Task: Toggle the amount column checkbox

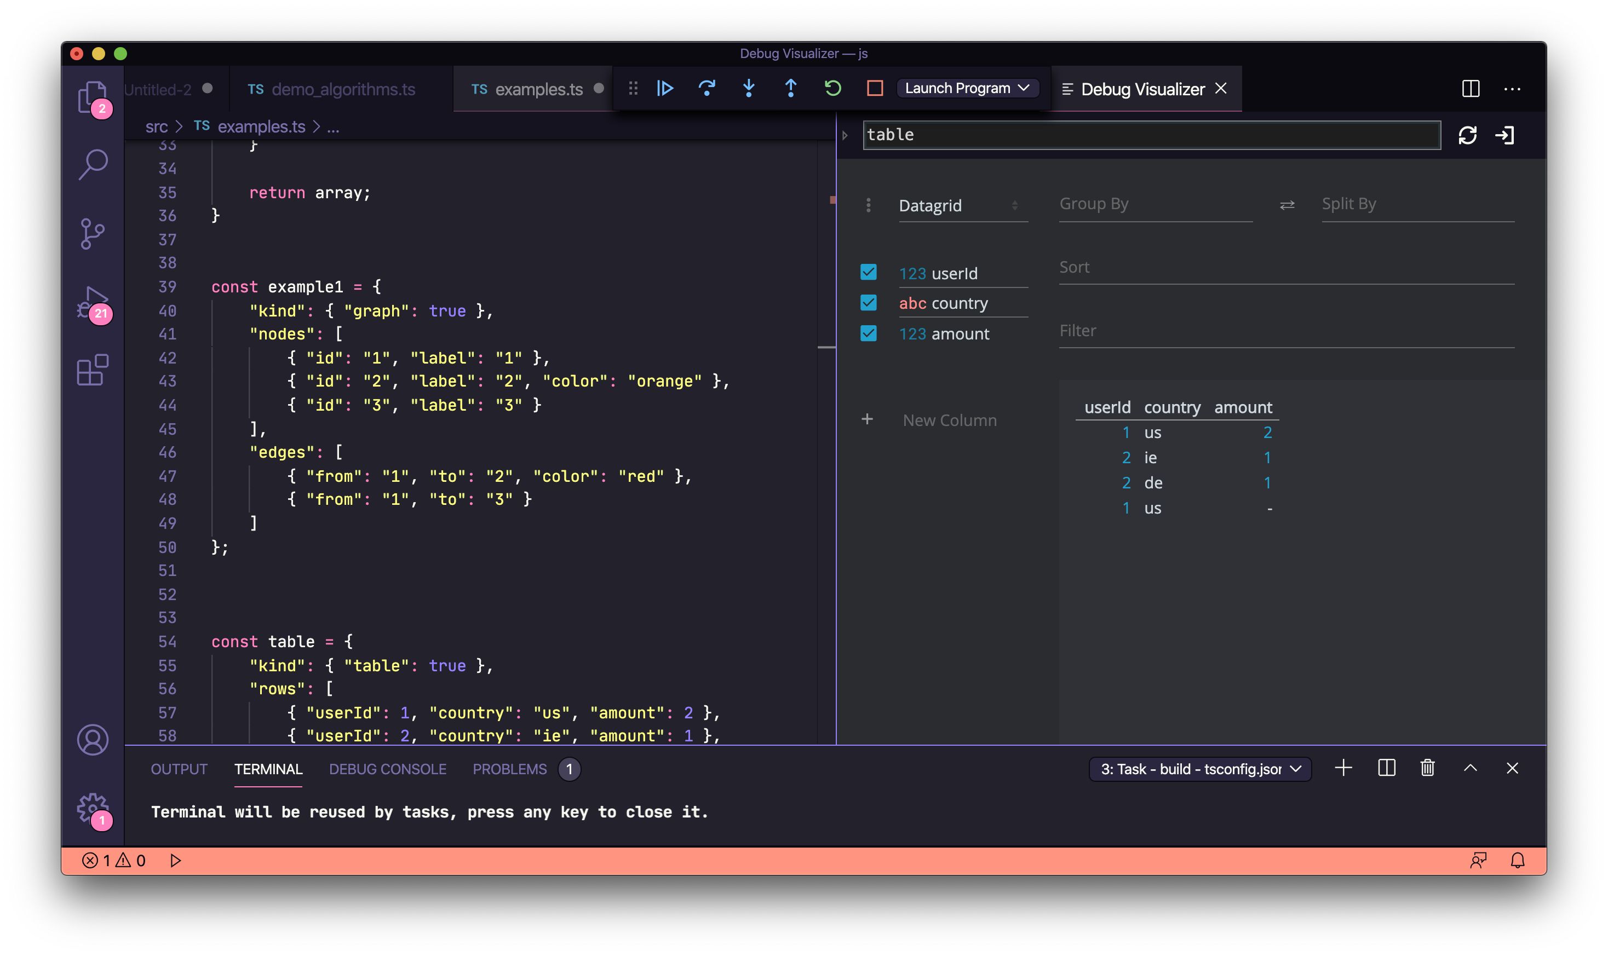Action: pos(869,333)
